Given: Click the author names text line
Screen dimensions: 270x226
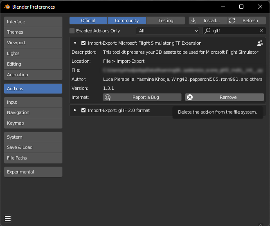Looking at the screenshot, I should tap(183, 79).
